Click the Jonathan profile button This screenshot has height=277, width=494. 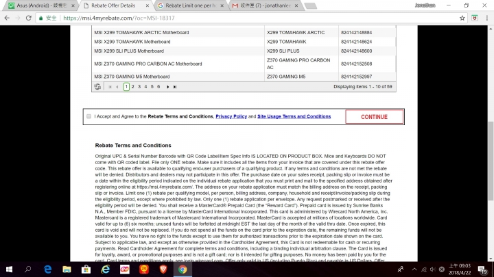click(425, 5)
